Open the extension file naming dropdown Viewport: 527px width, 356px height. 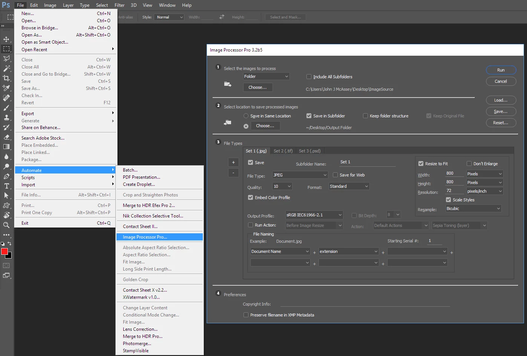click(348, 251)
